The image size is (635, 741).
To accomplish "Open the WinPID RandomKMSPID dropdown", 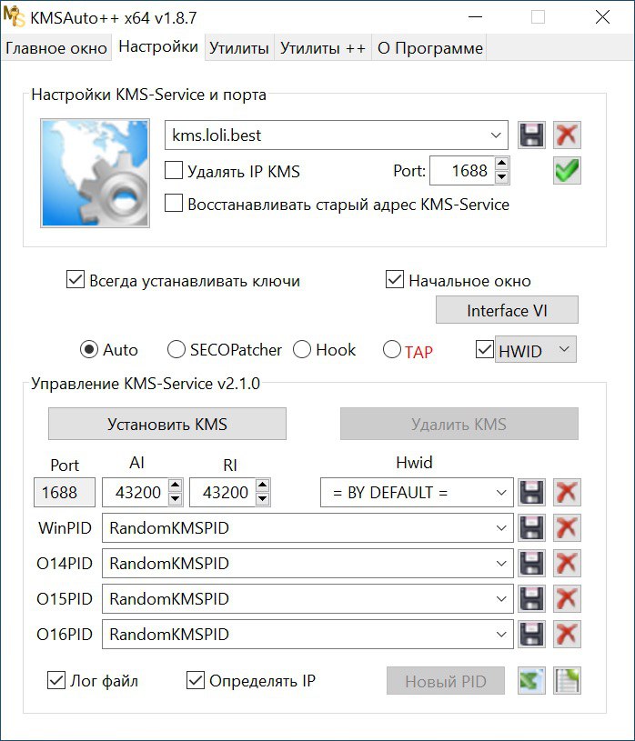I will click(501, 528).
